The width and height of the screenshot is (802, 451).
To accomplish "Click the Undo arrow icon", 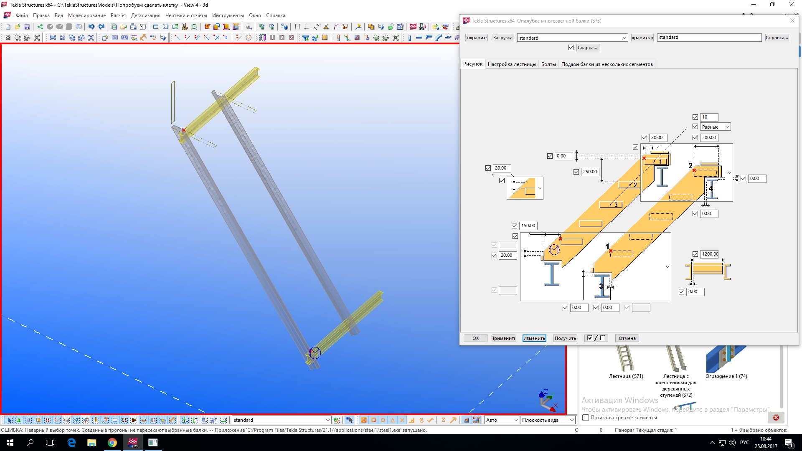I will (91, 27).
